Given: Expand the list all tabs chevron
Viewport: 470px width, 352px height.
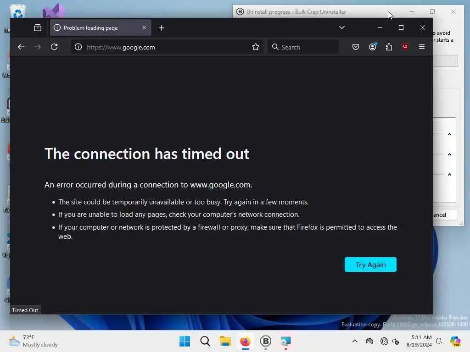Looking at the screenshot, I should click(341, 27).
